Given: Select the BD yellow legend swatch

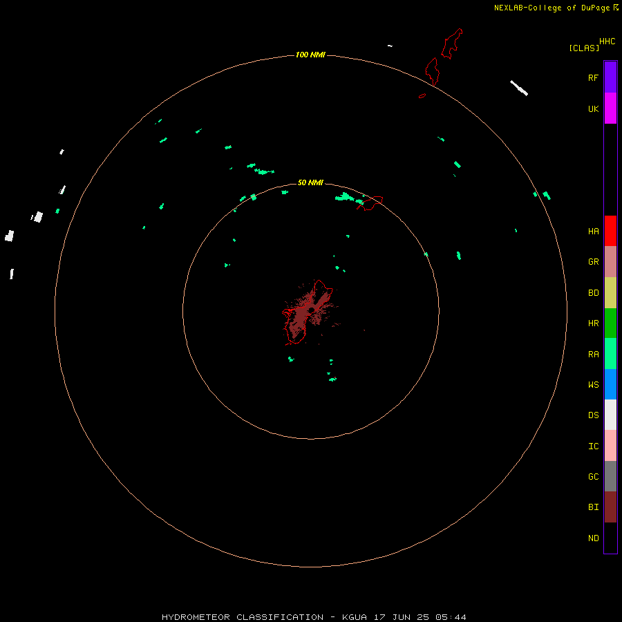Looking at the screenshot, I should (610, 293).
